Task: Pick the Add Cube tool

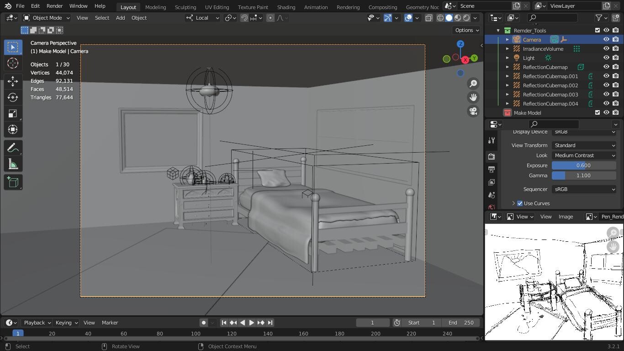Action: [13, 182]
